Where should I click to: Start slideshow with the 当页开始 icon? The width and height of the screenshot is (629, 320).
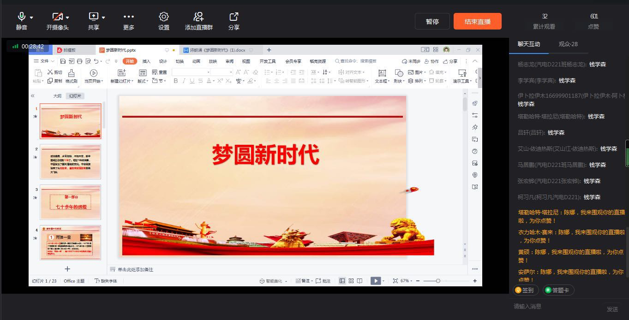coord(94,73)
